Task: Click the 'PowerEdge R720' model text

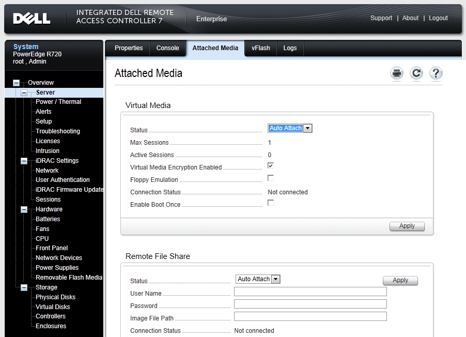Action: pos(37,54)
